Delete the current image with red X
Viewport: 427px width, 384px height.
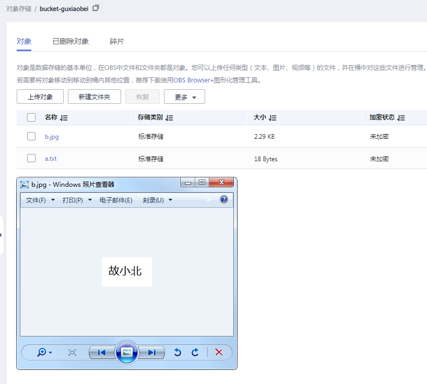pyautogui.click(x=219, y=352)
